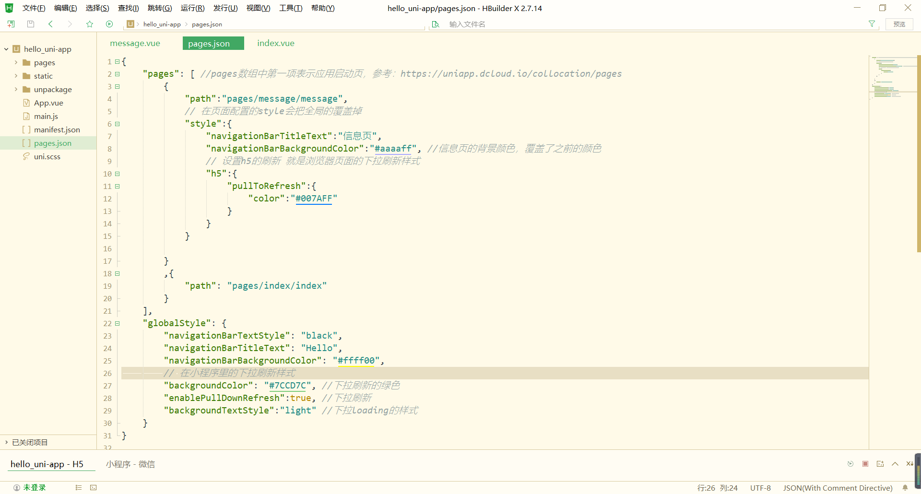Click the UTF-8 encoding in status bar
Image resolution: width=921 pixels, height=494 pixels.
[x=760, y=488]
